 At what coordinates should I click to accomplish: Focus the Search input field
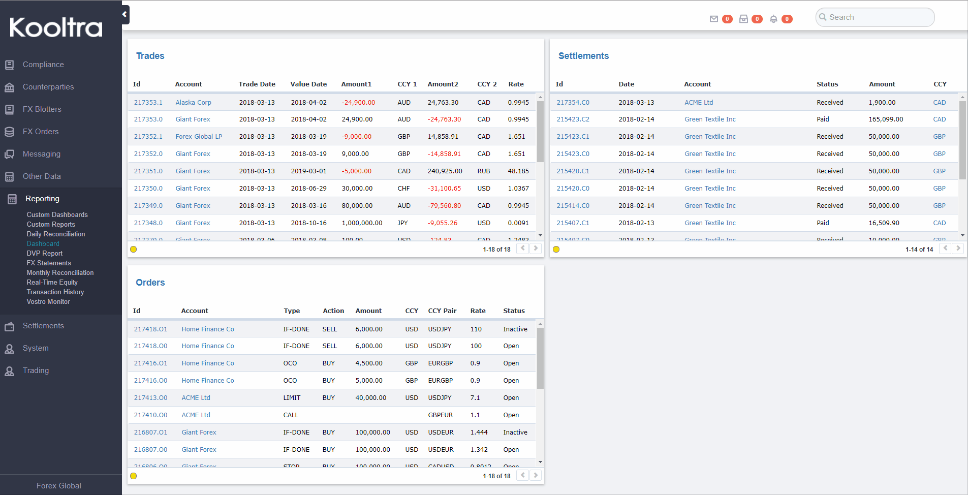[875, 17]
